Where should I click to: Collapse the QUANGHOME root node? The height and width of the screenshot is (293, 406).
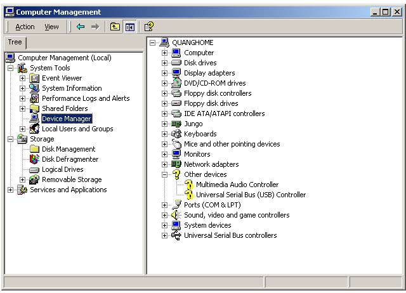(152, 42)
